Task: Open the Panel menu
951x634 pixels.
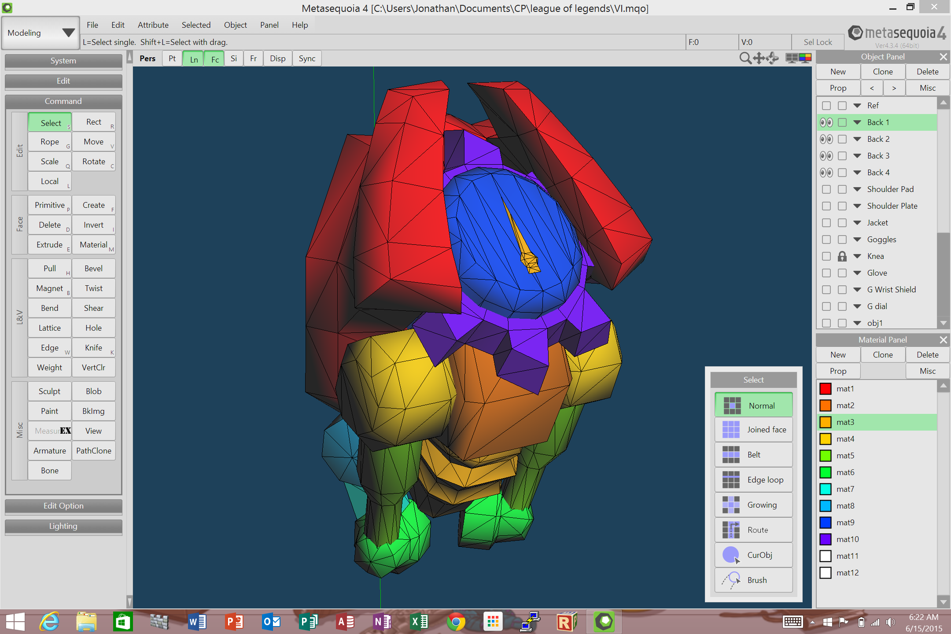Action: [269, 25]
